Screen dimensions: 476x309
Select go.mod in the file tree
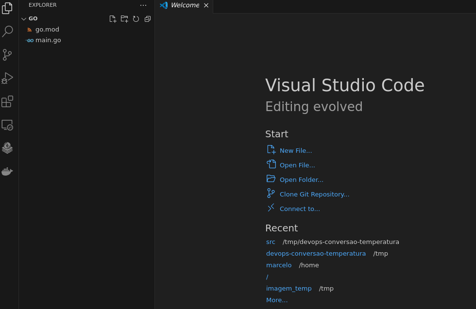point(47,30)
